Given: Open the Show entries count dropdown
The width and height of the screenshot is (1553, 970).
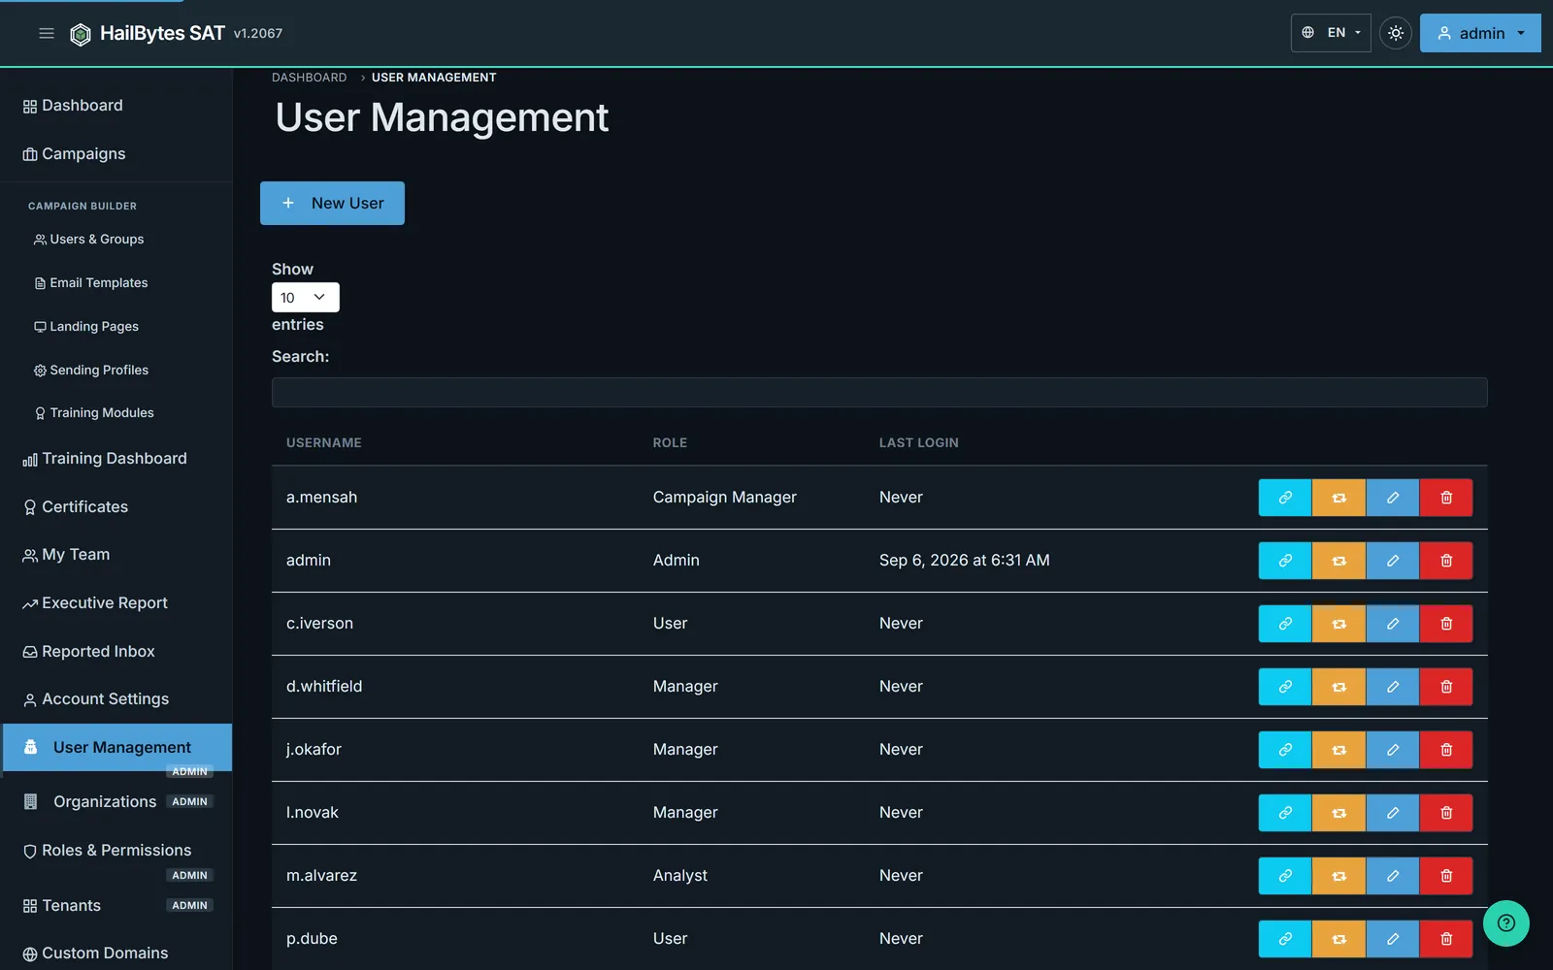Looking at the screenshot, I should click(x=305, y=297).
